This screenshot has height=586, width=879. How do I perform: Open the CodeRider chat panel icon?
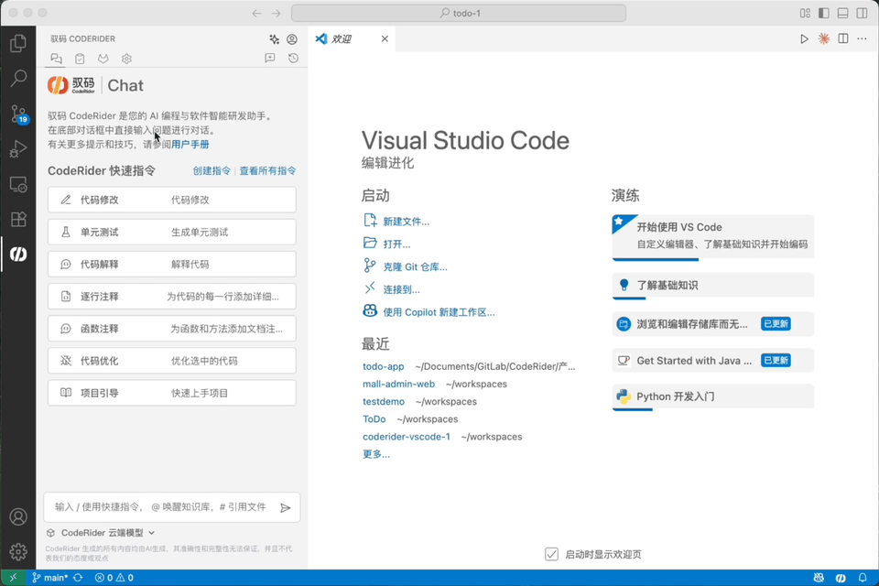[x=56, y=58]
